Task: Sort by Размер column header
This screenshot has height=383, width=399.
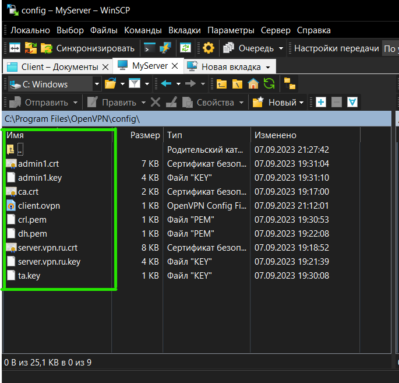Action: 145,135
